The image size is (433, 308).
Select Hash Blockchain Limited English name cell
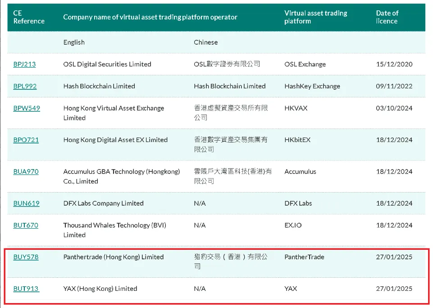pyautogui.click(x=99, y=86)
